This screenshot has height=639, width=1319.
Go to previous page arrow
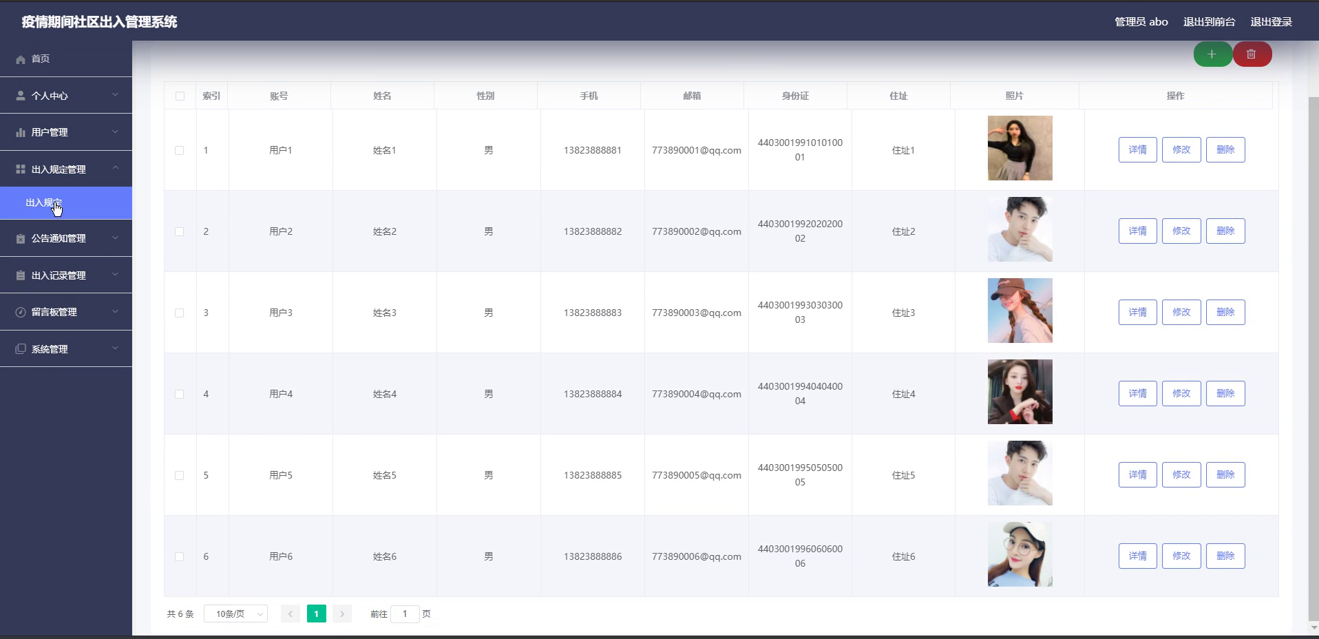(x=291, y=614)
